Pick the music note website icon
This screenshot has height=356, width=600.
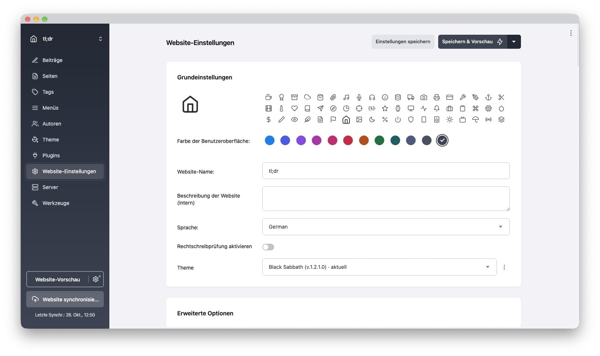tap(346, 97)
